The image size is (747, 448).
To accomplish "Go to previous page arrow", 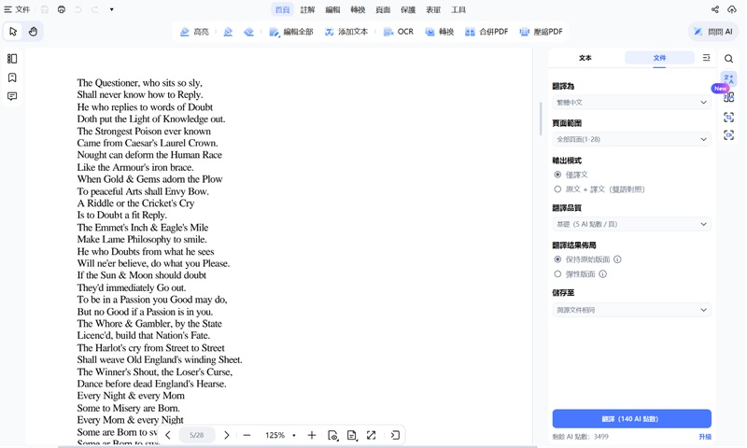I will (168, 435).
